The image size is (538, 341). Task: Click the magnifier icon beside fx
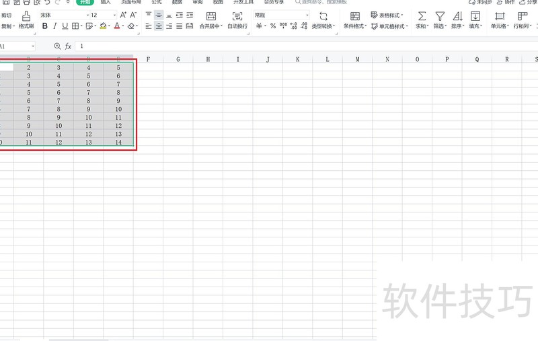(x=57, y=46)
